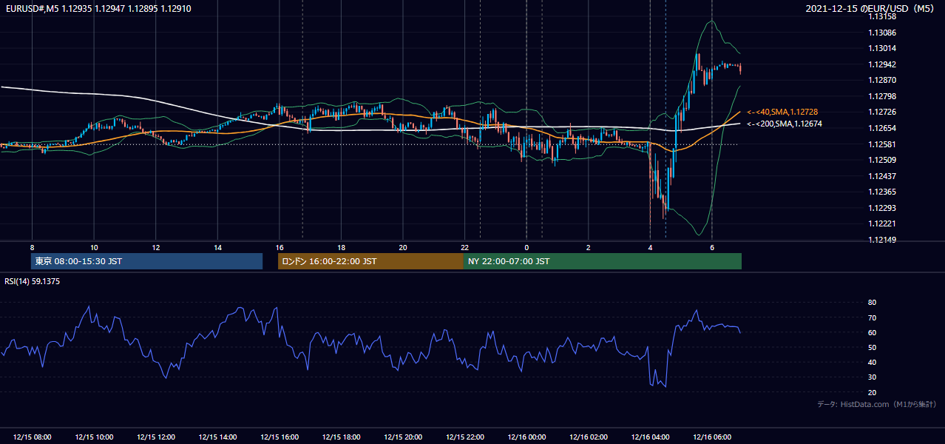Click hour label 0 under price chart

click(526, 247)
